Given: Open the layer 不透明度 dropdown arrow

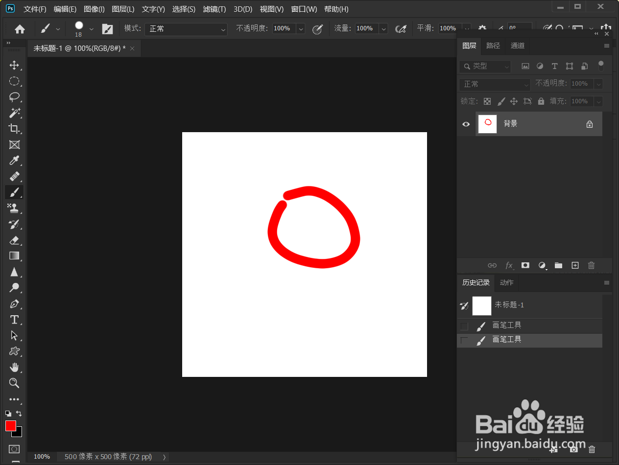Looking at the screenshot, I should [x=598, y=84].
